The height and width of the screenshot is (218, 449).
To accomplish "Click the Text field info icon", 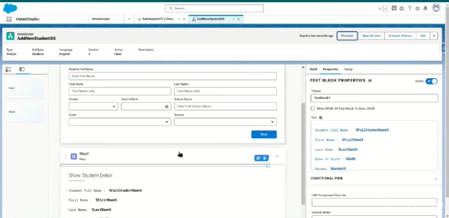I will 320,117.
